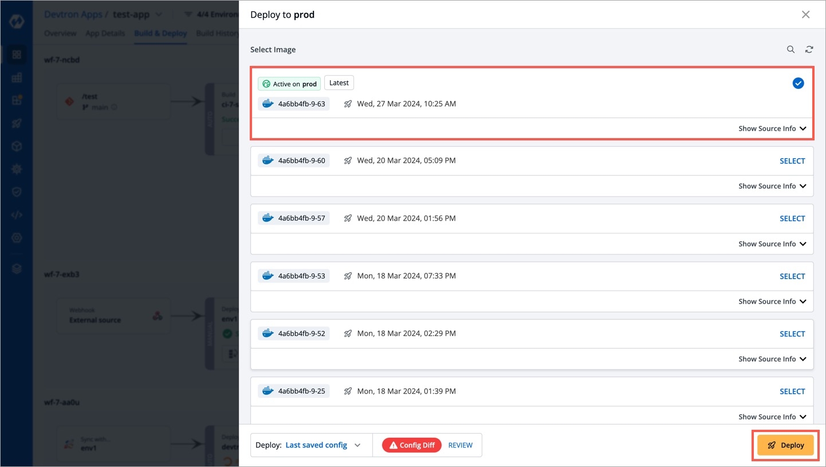
Task: Open the rocket icon in the sidebar
Action: [x=16, y=123]
